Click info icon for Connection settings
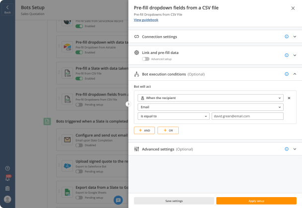302x208 pixels. pos(287,37)
